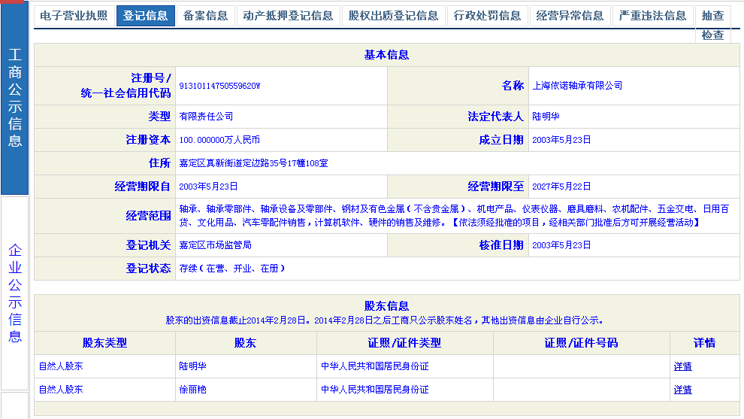Viewport: 744px width, 419px height.
Task: Click the 股东类型 column header
Action: point(104,343)
